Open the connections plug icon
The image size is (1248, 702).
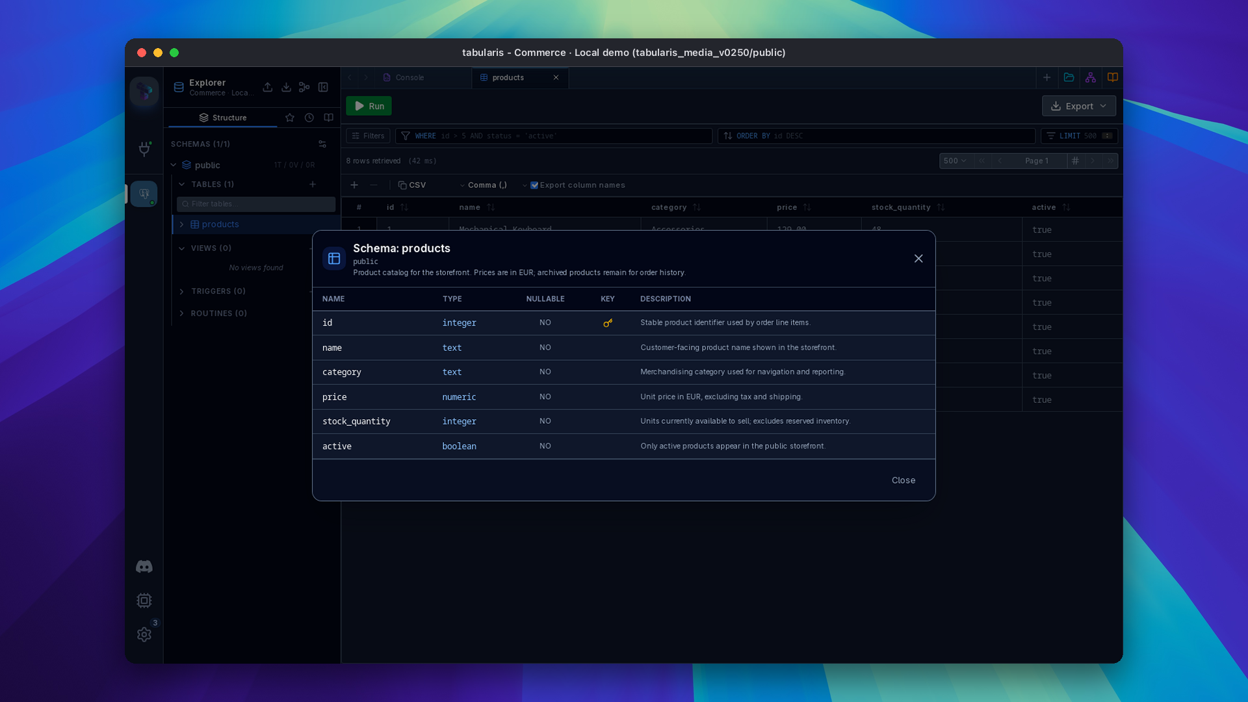pos(144,149)
